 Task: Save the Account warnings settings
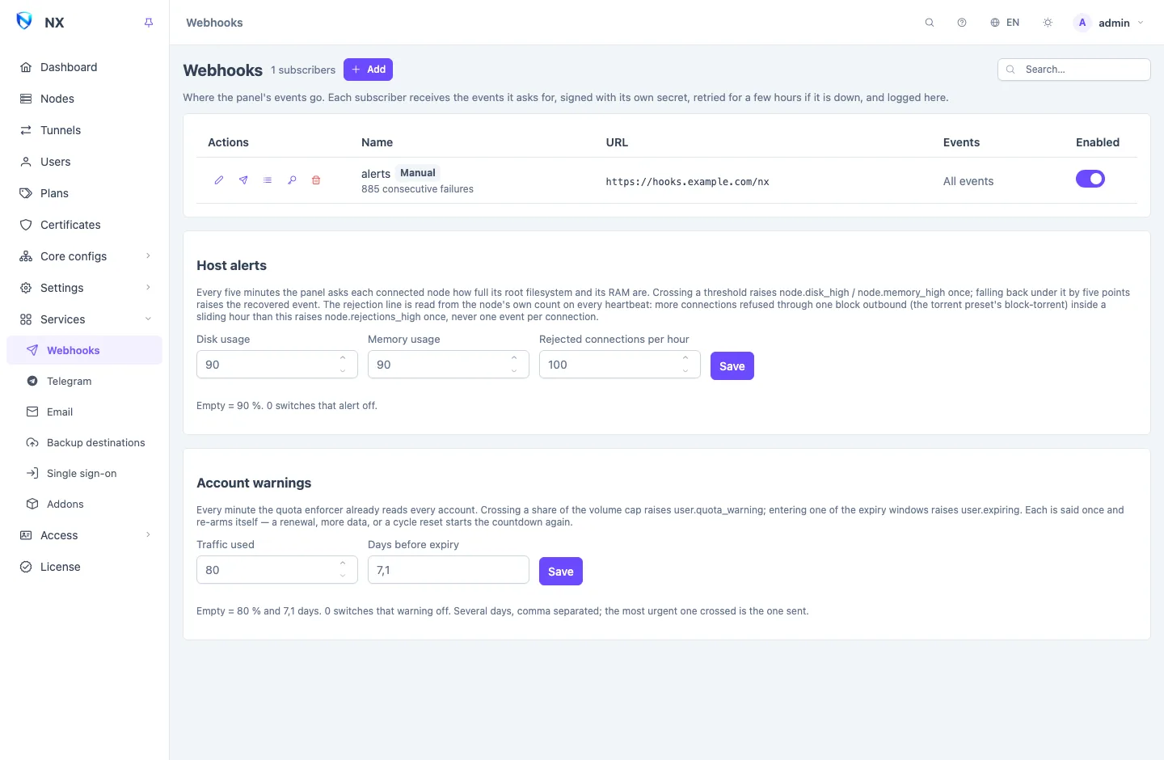tap(560, 571)
